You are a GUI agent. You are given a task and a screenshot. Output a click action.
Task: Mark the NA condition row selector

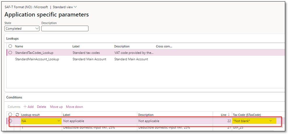tap(10, 121)
